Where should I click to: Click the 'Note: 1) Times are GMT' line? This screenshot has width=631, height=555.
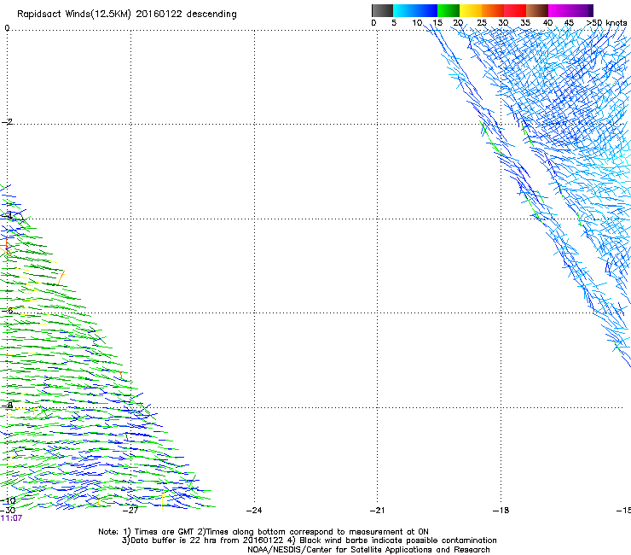tap(263, 532)
